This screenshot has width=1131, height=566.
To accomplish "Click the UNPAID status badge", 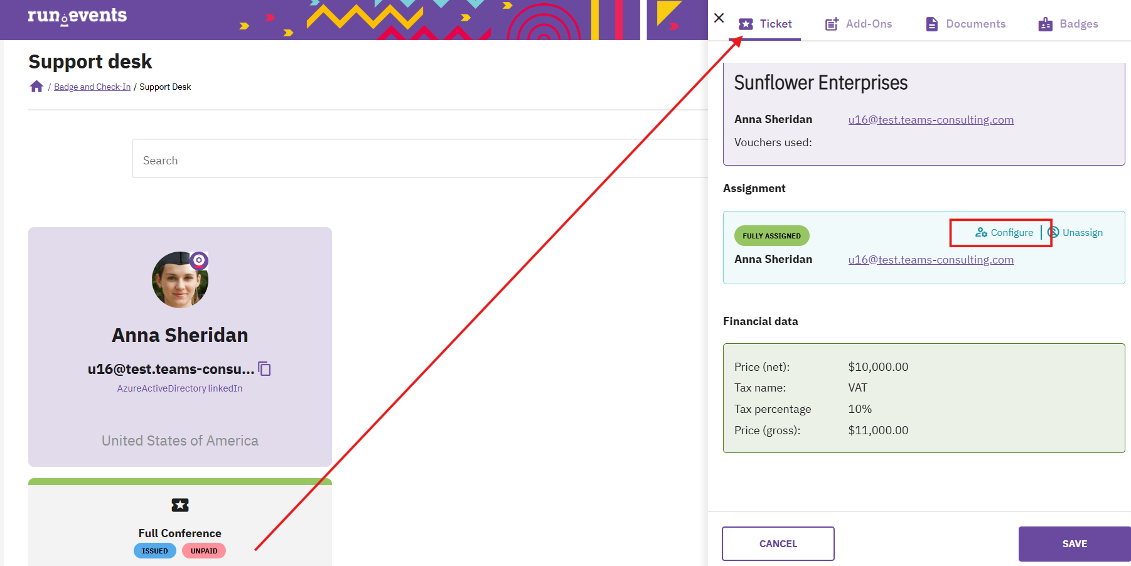I will click(x=204, y=551).
